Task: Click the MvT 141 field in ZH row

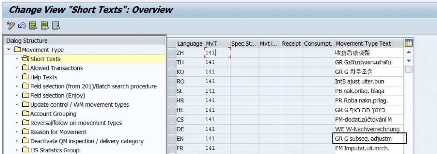Action: (217, 52)
